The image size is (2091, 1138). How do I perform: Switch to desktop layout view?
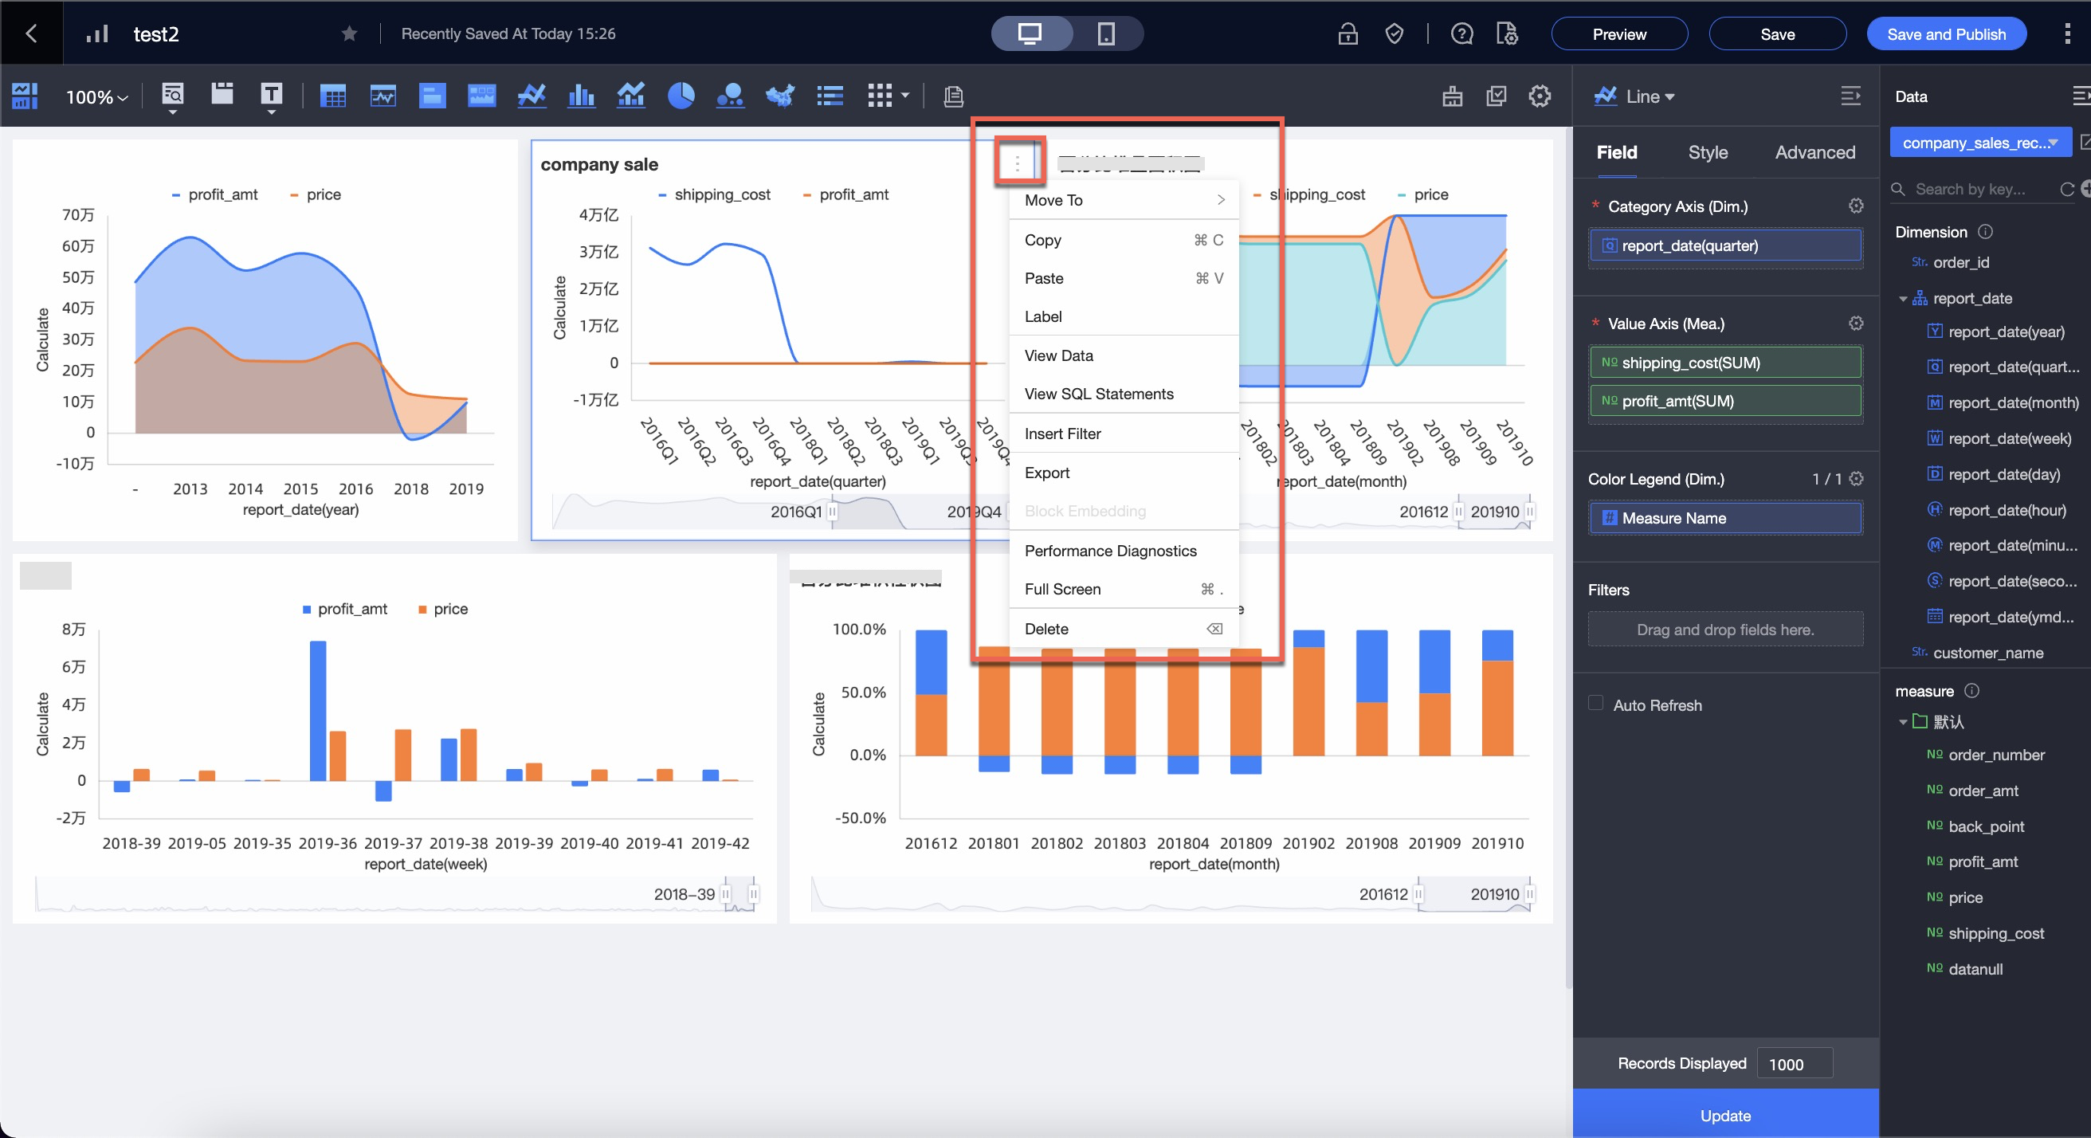tap(1030, 33)
